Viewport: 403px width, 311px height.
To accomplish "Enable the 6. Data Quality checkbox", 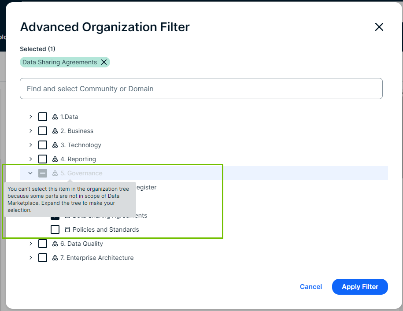I will (x=43, y=244).
